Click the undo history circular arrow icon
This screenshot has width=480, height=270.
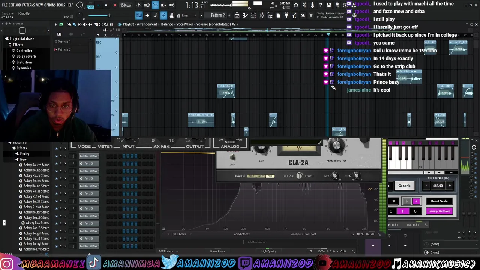[296, 5]
